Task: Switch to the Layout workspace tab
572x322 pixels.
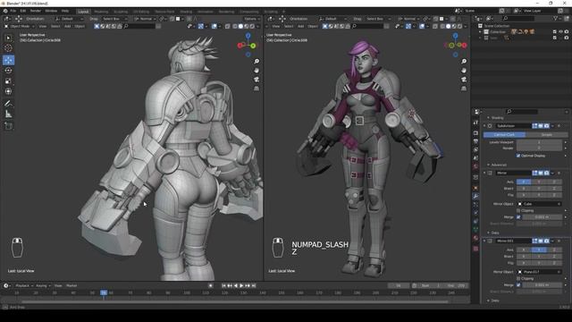Action: pyautogui.click(x=83, y=12)
